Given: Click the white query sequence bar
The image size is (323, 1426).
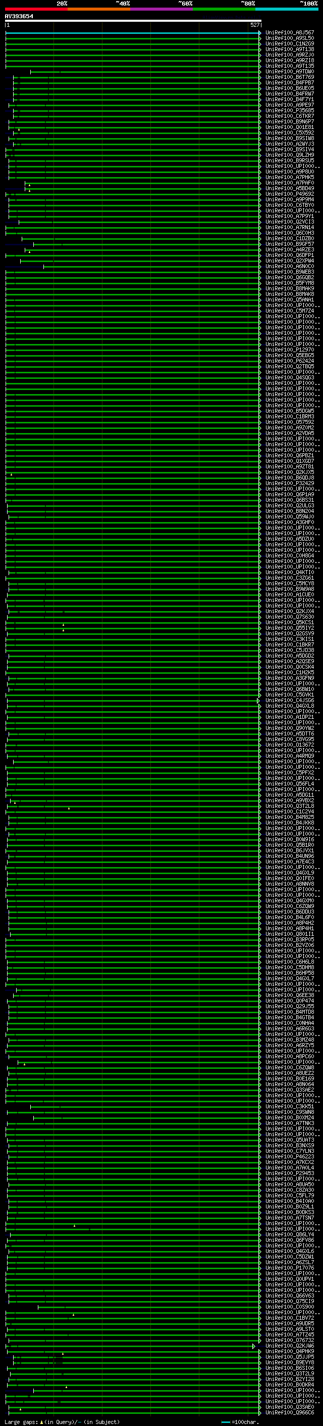Looking at the screenshot, I should (x=133, y=21).
